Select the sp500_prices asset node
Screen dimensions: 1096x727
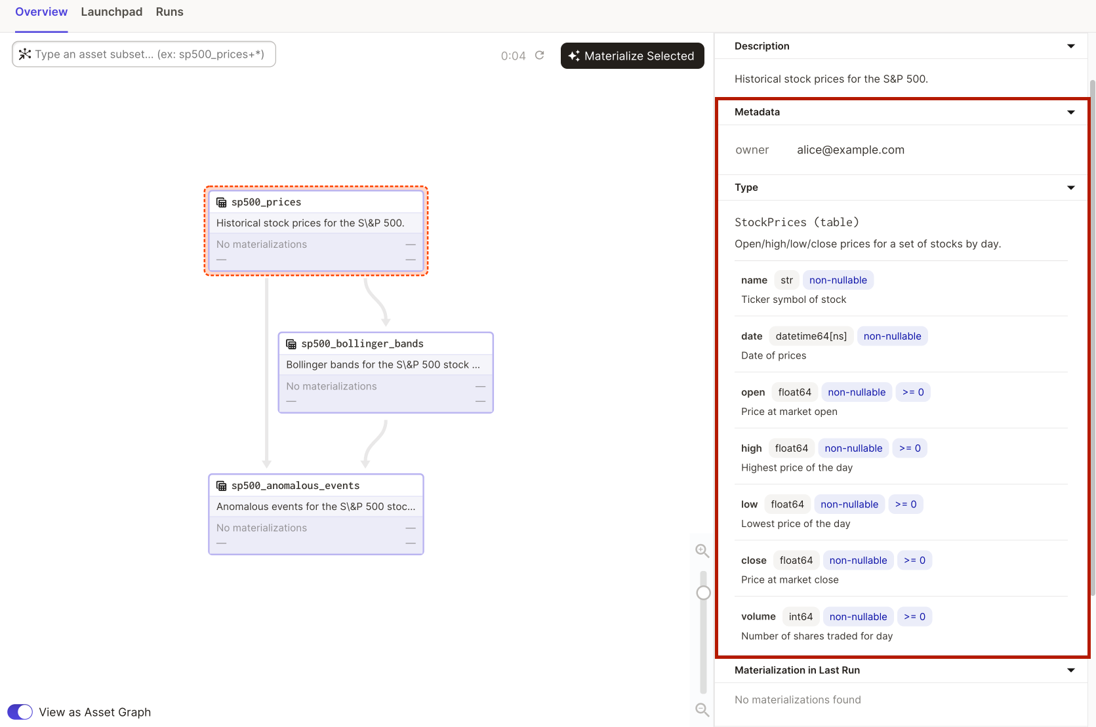tap(316, 231)
